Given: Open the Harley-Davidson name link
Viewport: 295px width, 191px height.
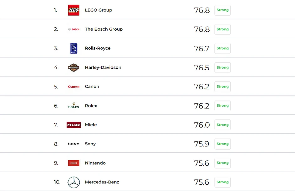Looking at the screenshot, I should (103, 67).
